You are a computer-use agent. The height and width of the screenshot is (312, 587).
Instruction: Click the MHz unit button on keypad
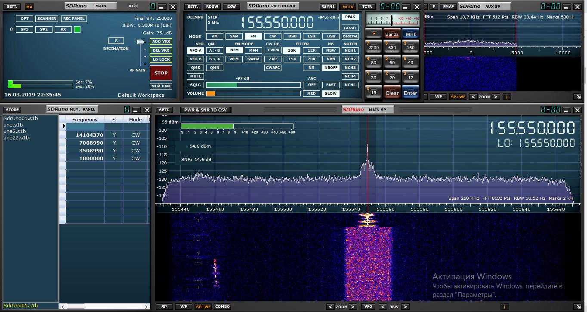pos(411,34)
